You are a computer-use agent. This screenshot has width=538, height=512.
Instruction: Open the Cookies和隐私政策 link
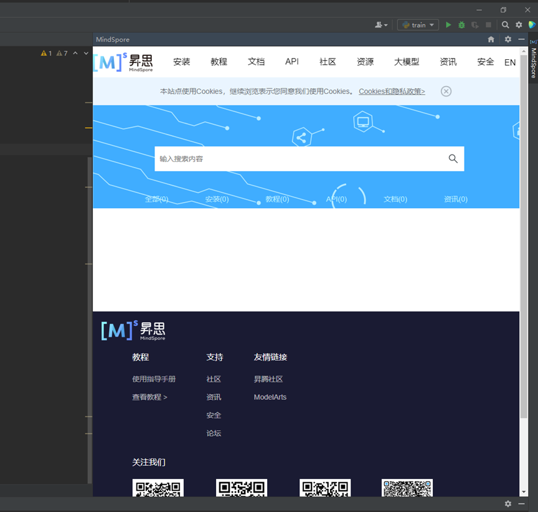click(x=391, y=91)
